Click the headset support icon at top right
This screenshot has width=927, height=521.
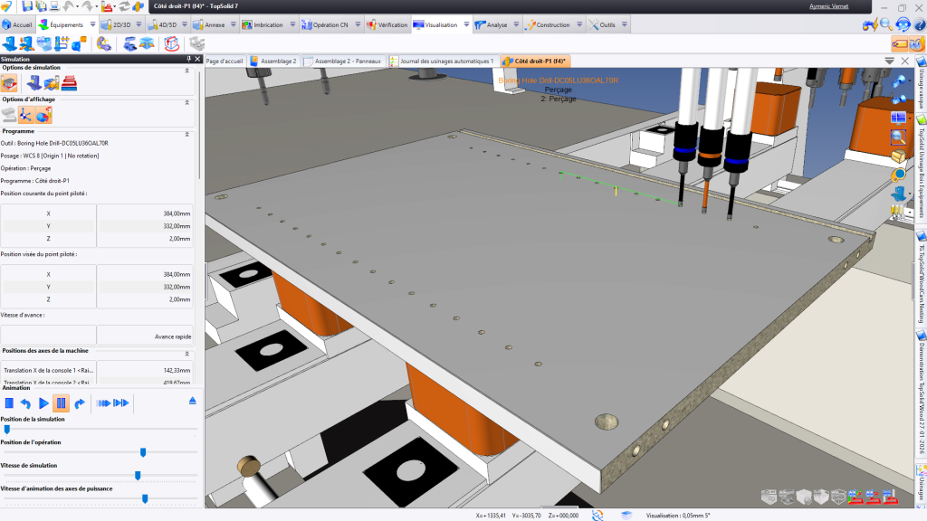[903, 24]
